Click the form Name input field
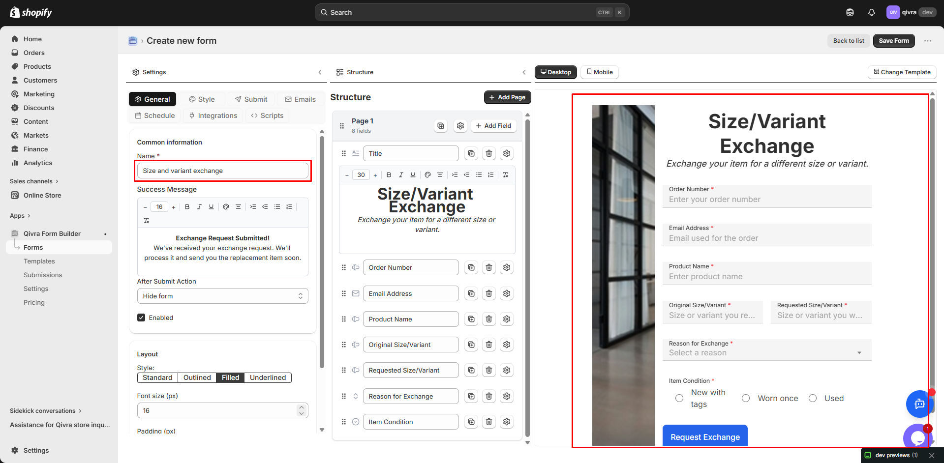The width and height of the screenshot is (944, 463). pyautogui.click(x=222, y=171)
